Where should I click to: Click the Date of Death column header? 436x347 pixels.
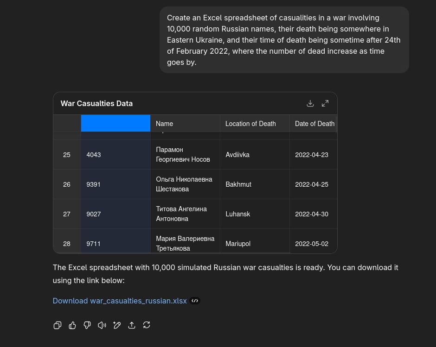tap(314, 124)
